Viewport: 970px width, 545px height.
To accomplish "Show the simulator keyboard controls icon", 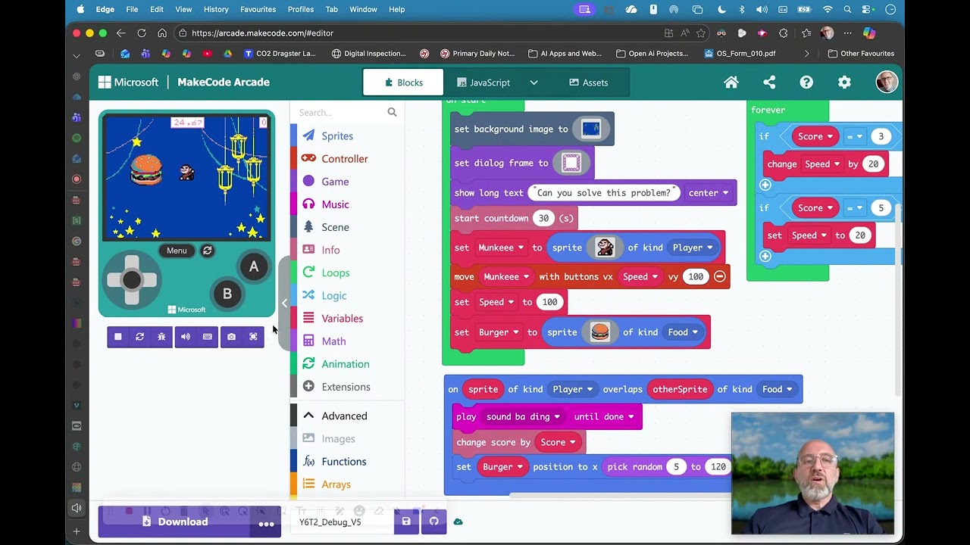I will tap(208, 337).
